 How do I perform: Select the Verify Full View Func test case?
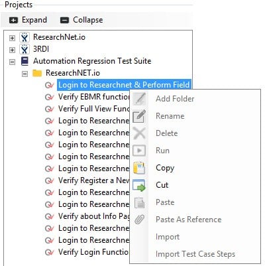coord(93,109)
